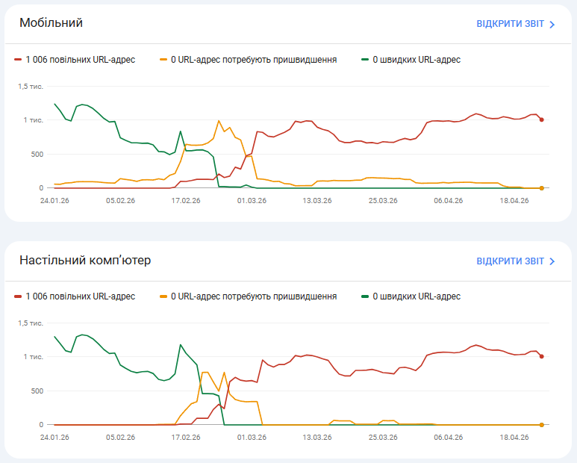Click the orange legend marker in Desktop card
The image size is (577, 463).
163,296
